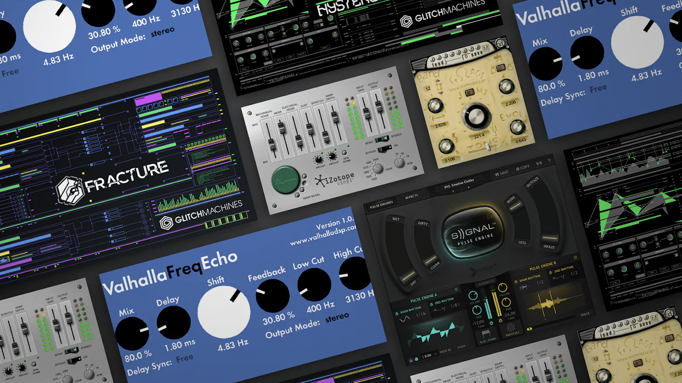Viewport: 682px width, 383px height.
Task: Toggle 2nd Rhythm power in Pulse Engine B
Action: click(x=550, y=272)
